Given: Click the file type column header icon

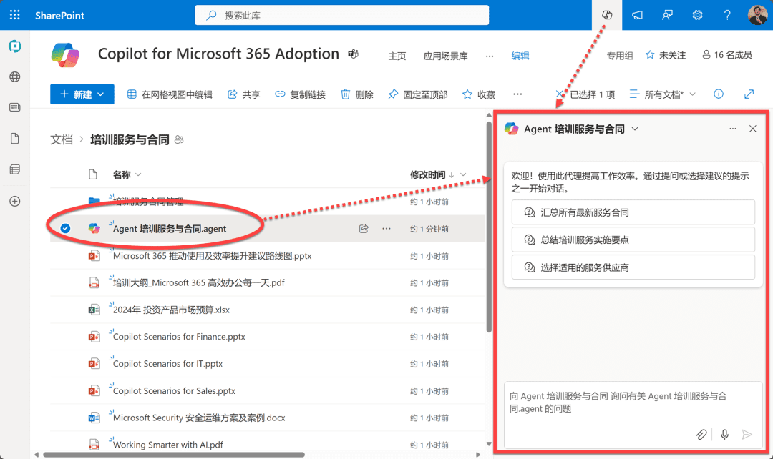Looking at the screenshot, I should [x=92, y=174].
